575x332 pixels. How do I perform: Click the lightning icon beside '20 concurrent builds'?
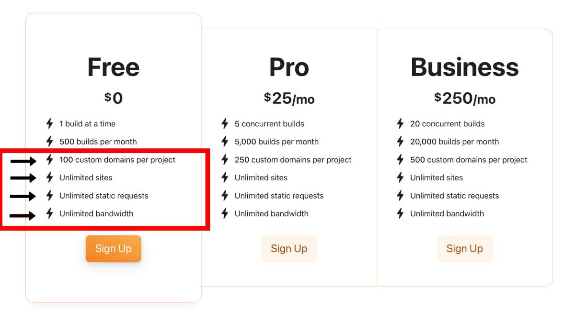tap(400, 123)
